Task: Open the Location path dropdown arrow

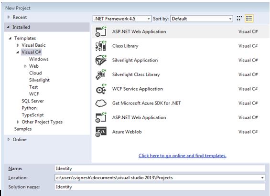Action: pos(262,177)
